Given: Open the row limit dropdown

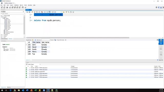Looking at the screenshot, I should pos(56,12).
